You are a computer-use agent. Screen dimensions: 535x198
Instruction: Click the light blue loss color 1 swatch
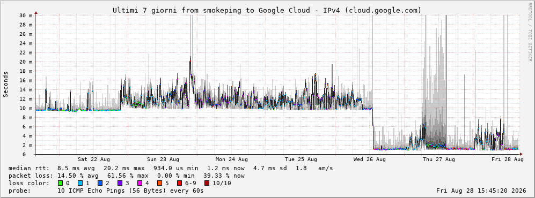click(x=80, y=183)
